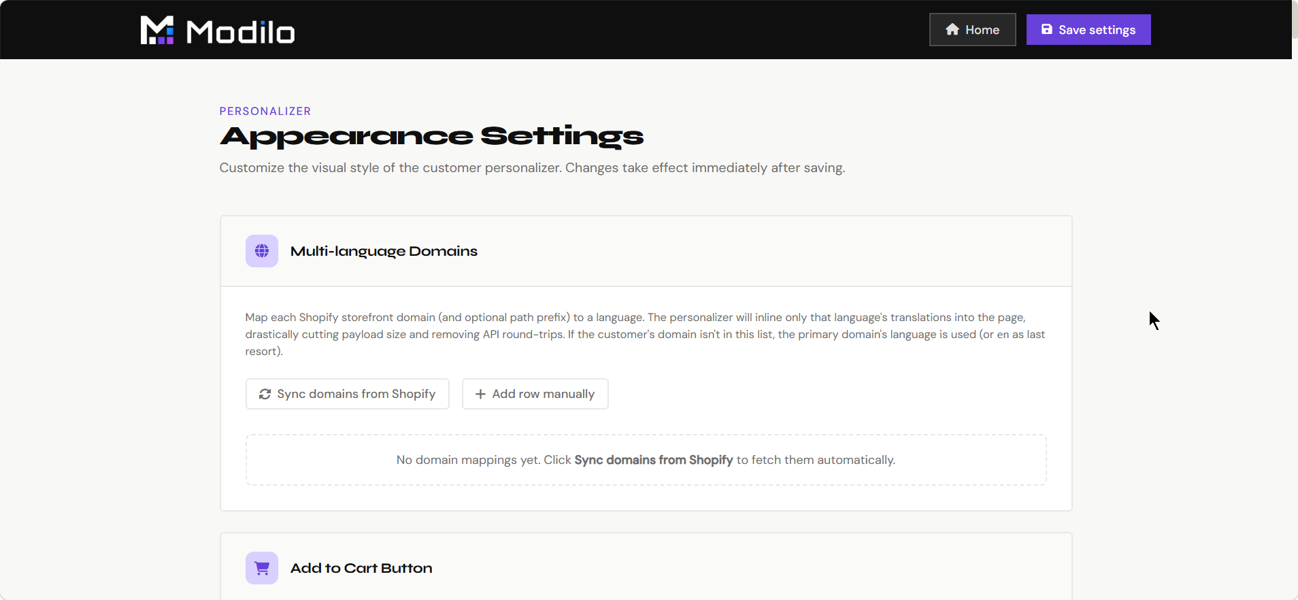Image resolution: width=1298 pixels, height=600 pixels.
Task: Sync domains from Shopify
Action: (x=348, y=394)
